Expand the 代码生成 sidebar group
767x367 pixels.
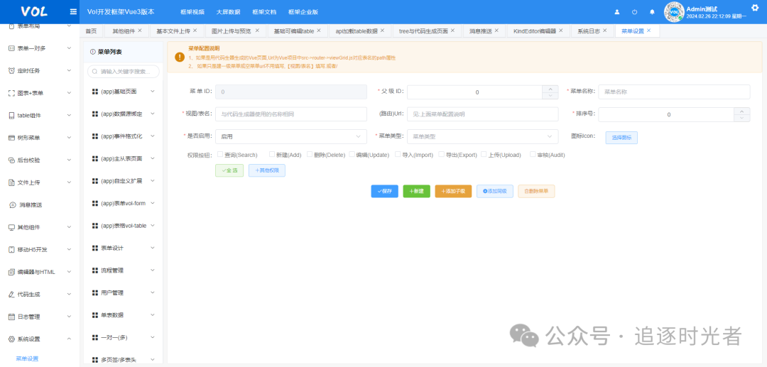point(69,294)
